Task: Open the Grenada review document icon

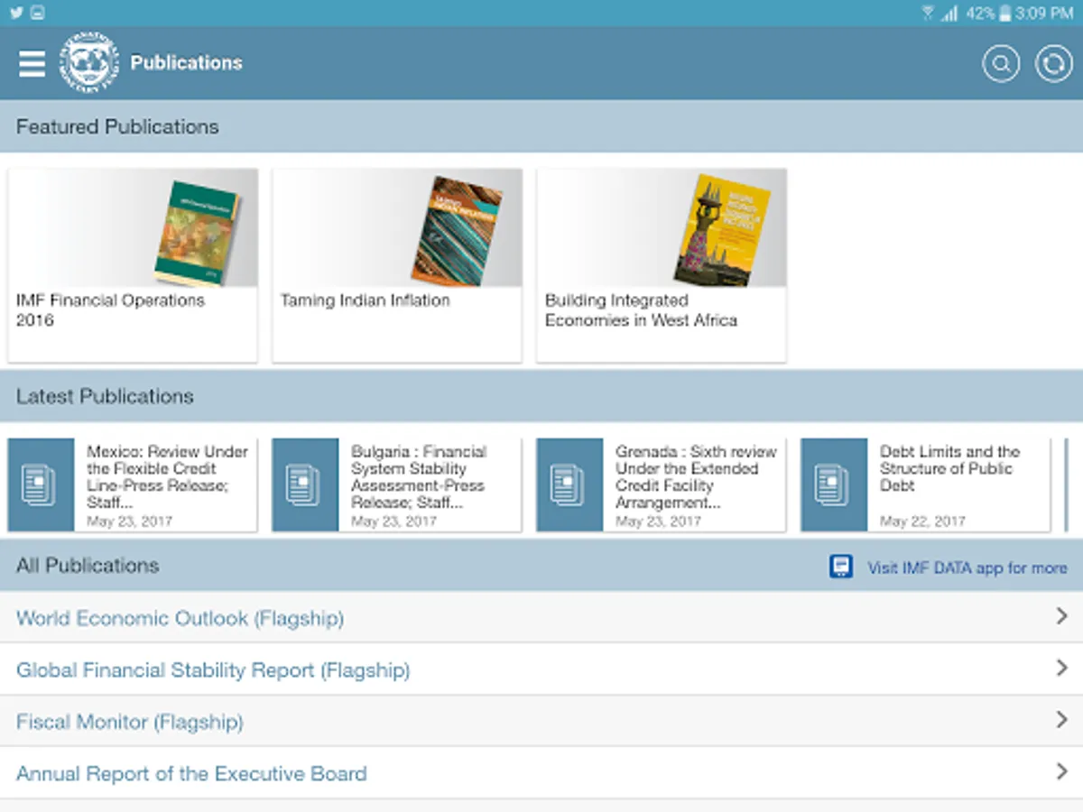Action: tap(569, 485)
